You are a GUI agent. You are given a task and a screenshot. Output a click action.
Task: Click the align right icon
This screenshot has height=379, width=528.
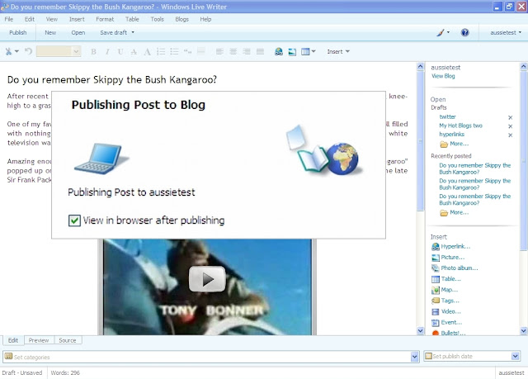pos(247,51)
